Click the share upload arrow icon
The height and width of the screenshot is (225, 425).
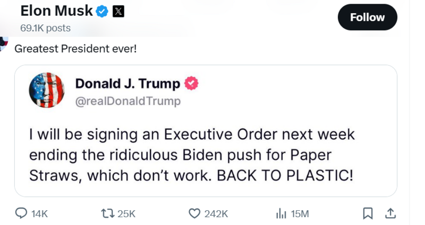click(x=390, y=213)
